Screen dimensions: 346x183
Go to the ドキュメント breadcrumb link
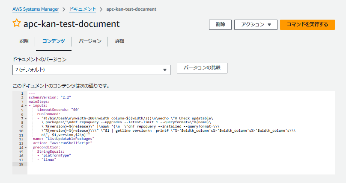(x=83, y=9)
